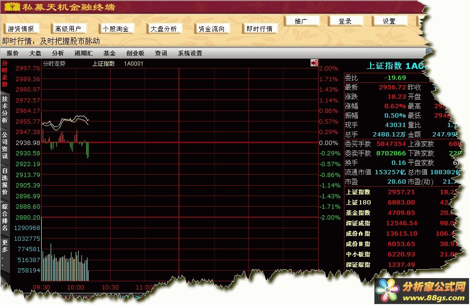Click the 涨幅 value 0.62%

pos(395,106)
